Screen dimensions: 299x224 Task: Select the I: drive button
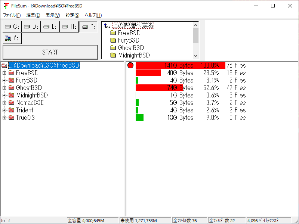[x=88, y=27]
